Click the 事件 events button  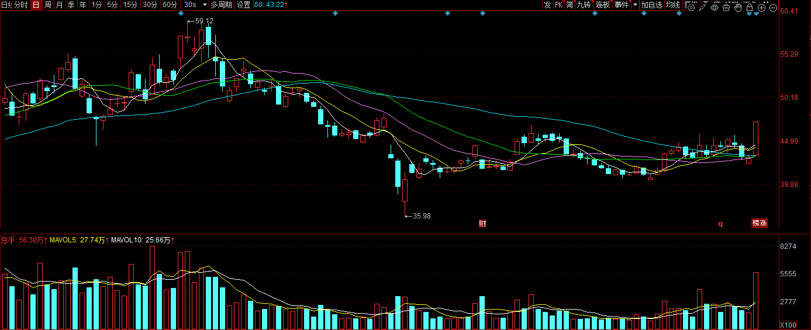click(x=622, y=5)
